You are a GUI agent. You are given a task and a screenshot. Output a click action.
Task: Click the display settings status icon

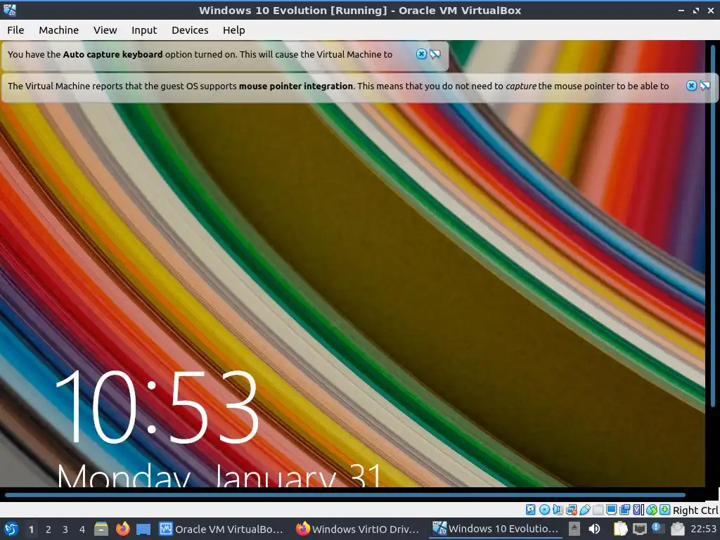pyautogui.click(x=611, y=509)
